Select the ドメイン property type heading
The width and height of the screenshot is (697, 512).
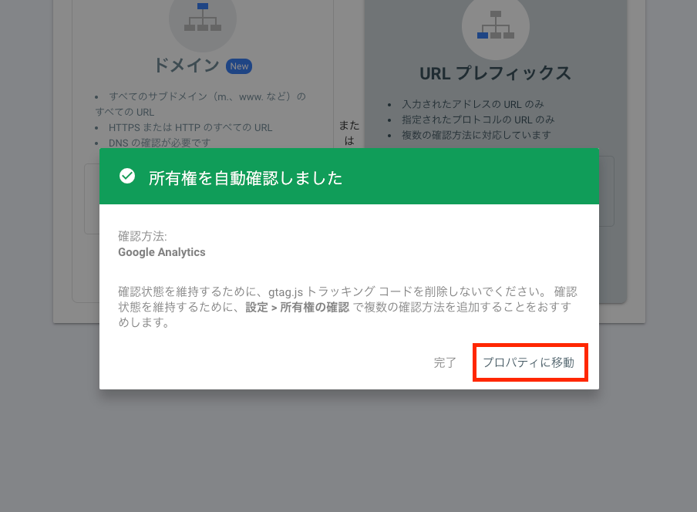(187, 66)
